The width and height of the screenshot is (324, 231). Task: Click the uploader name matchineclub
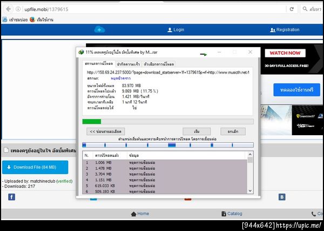(43, 181)
